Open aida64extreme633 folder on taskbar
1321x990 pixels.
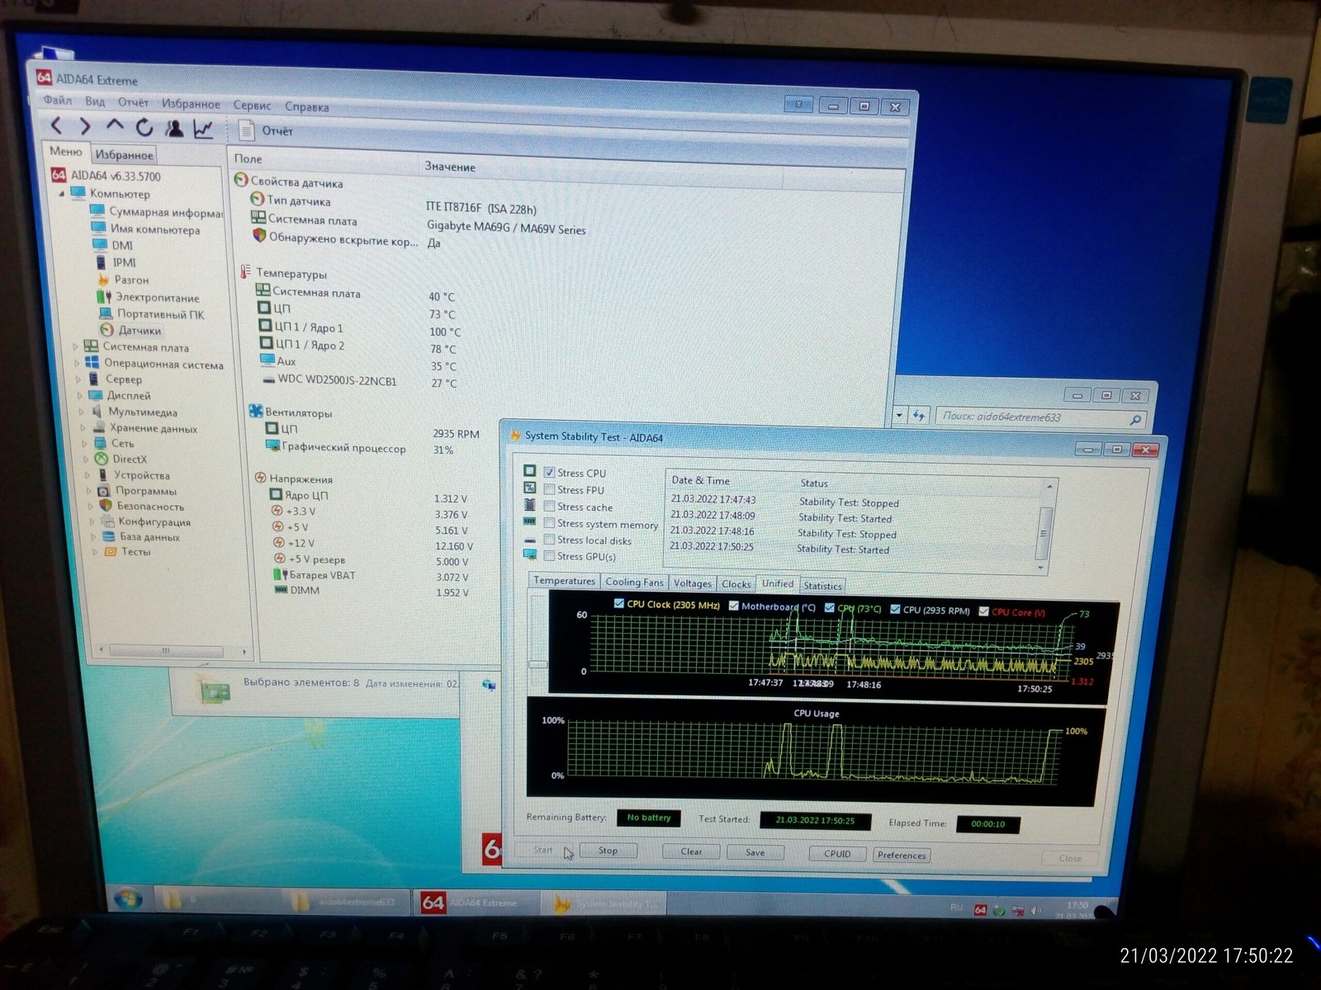[x=345, y=902]
